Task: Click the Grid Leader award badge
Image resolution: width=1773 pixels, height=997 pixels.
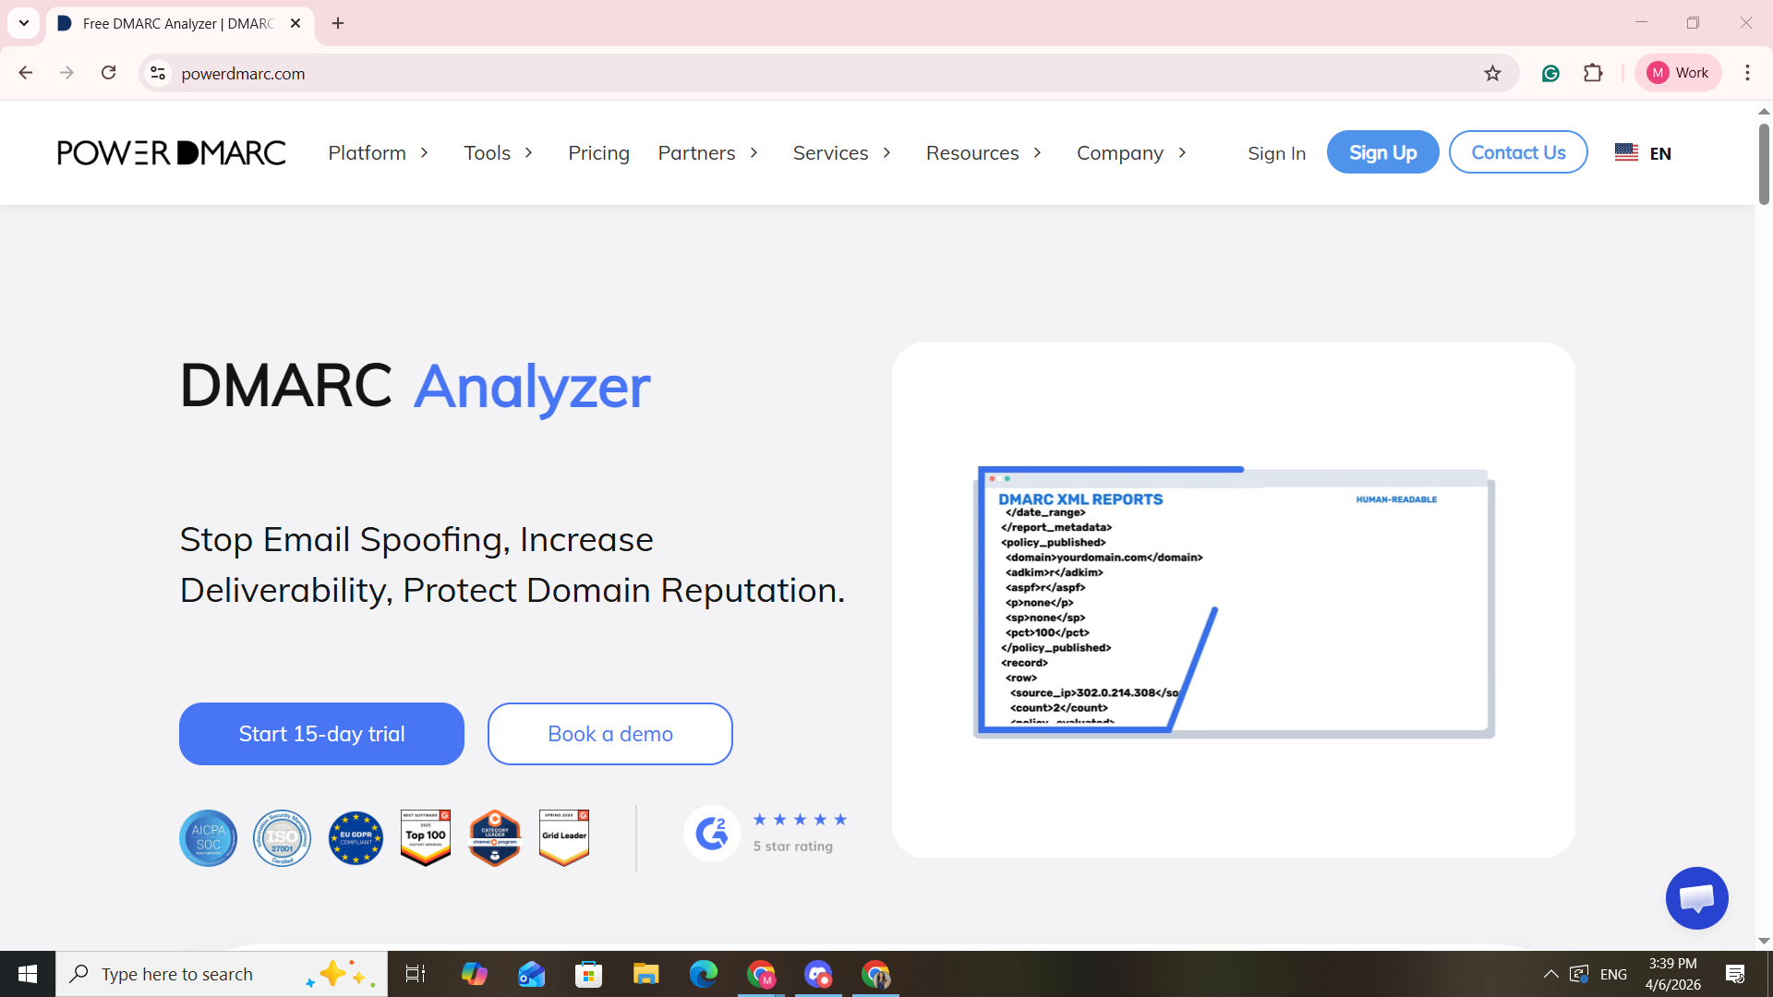Action: [x=564, y=837]
